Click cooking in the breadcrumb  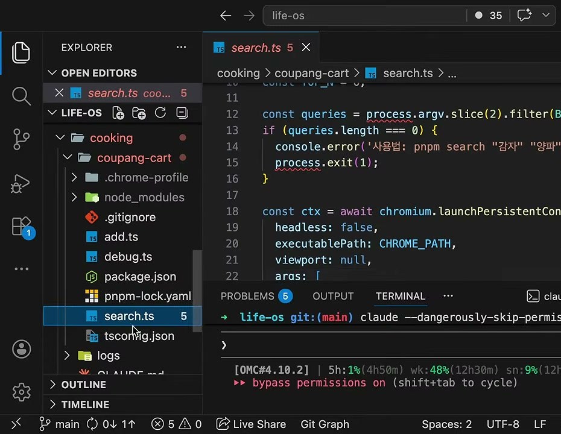point(238,74)
